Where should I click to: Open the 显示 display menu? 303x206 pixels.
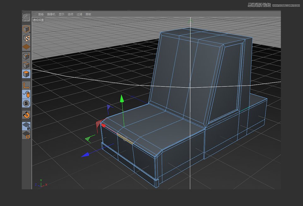(61, 14)
